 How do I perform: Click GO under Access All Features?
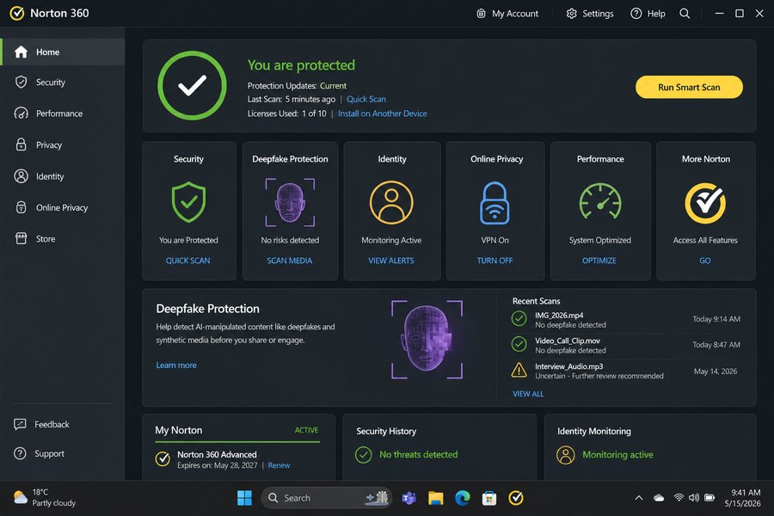[705, 261]
